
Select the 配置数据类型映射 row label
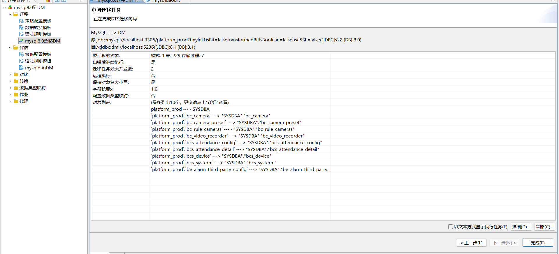point(111,96)
